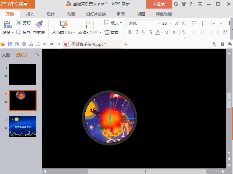Click the font color A swatch
This screenshot has width=233, height=174.
tap(158, 32)
